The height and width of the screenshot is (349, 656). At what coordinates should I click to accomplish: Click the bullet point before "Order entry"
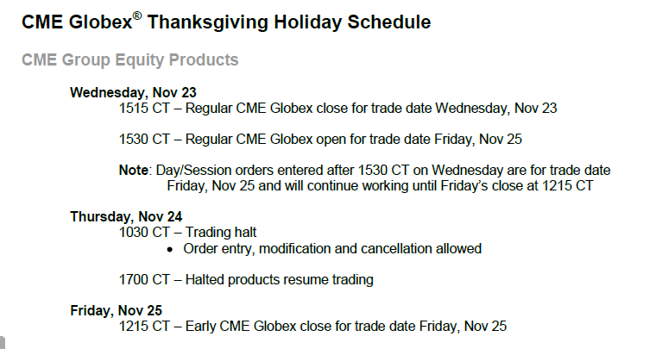(x=169, y=250)
